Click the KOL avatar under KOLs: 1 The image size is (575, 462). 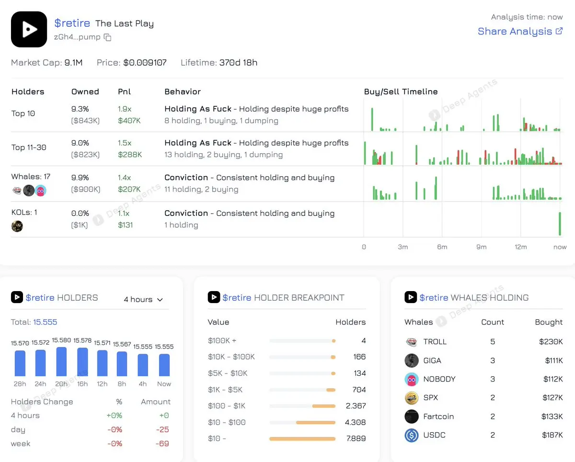point(17,226)
